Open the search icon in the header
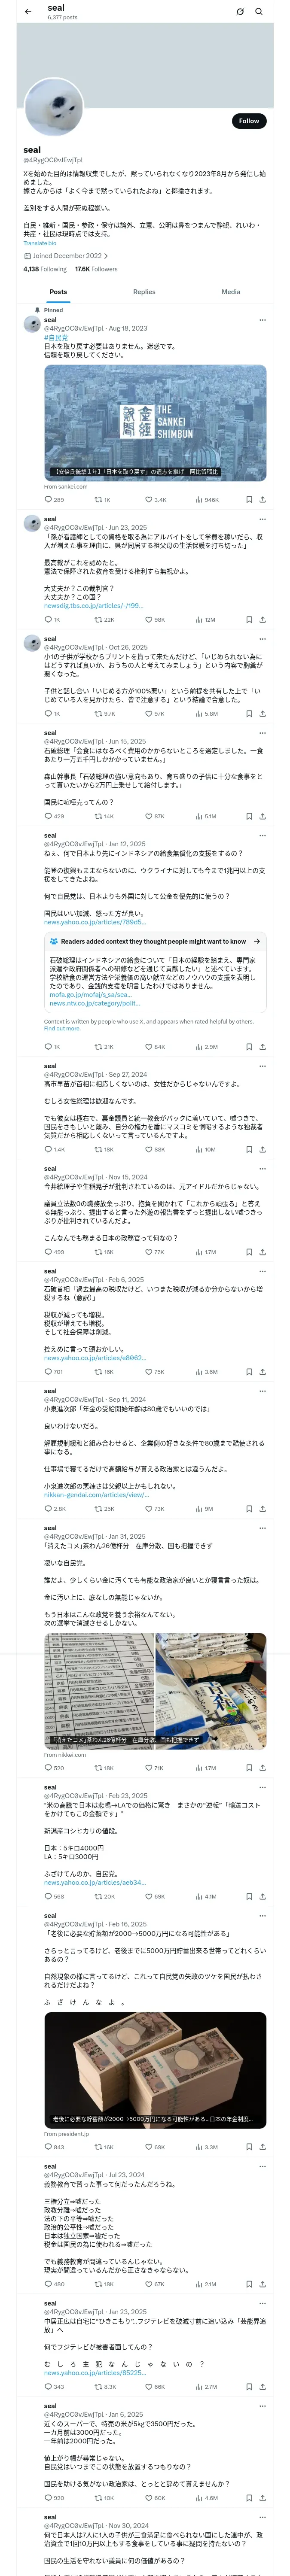 (259, 12)
